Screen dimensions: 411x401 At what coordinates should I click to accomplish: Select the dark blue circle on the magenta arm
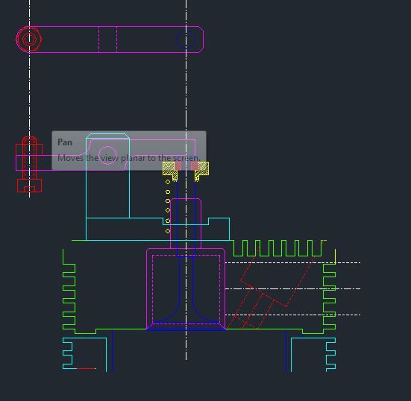click(x=186, y=40)
